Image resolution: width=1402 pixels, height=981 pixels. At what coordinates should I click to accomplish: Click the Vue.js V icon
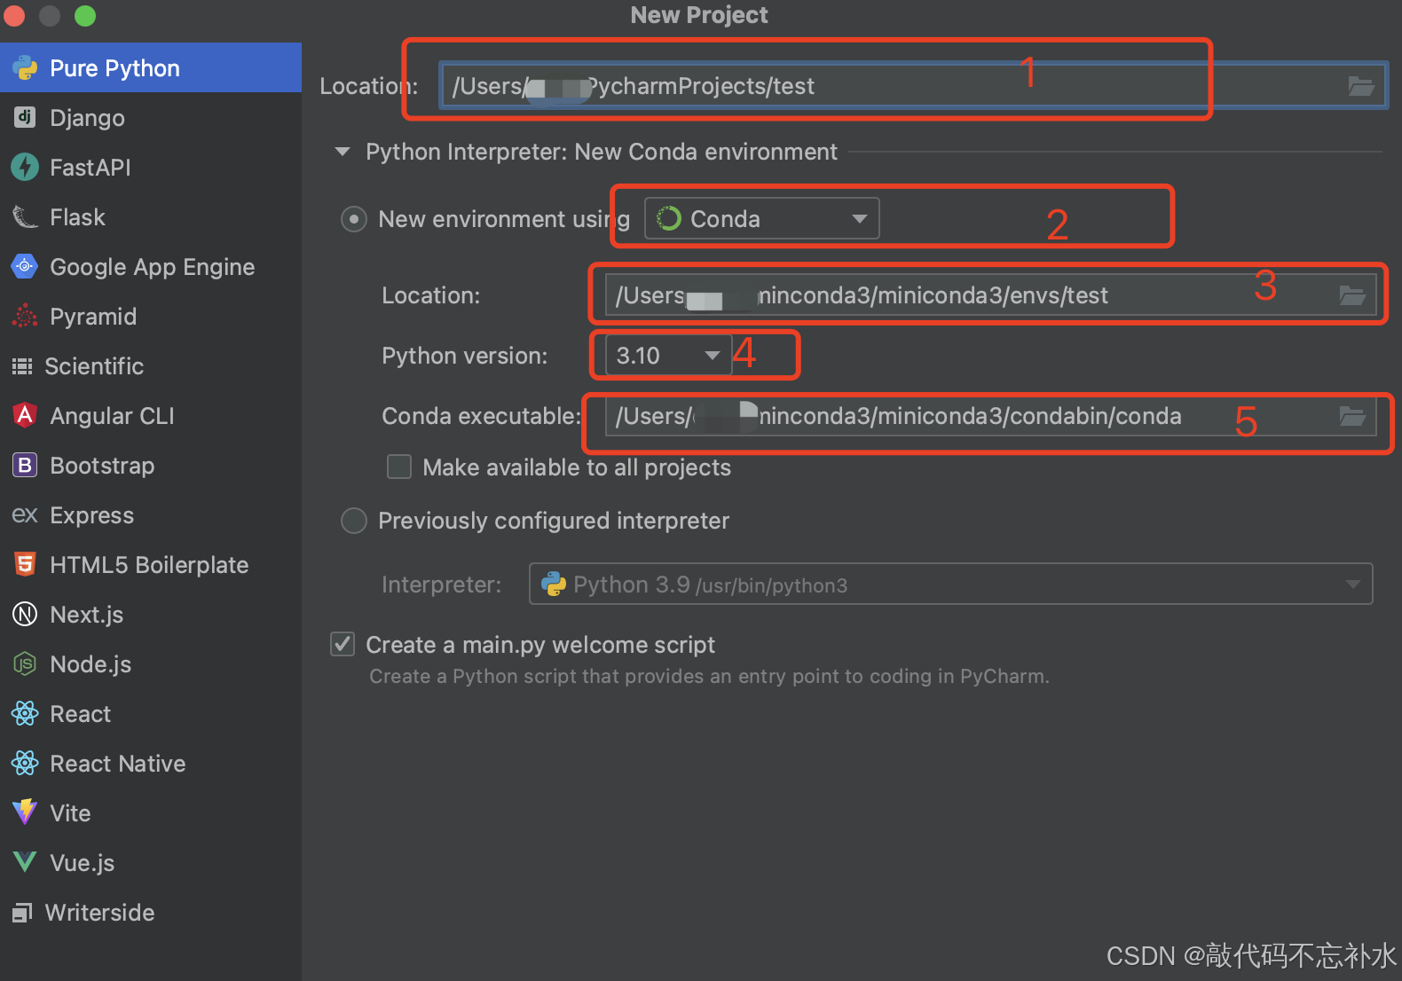[25, 862]
